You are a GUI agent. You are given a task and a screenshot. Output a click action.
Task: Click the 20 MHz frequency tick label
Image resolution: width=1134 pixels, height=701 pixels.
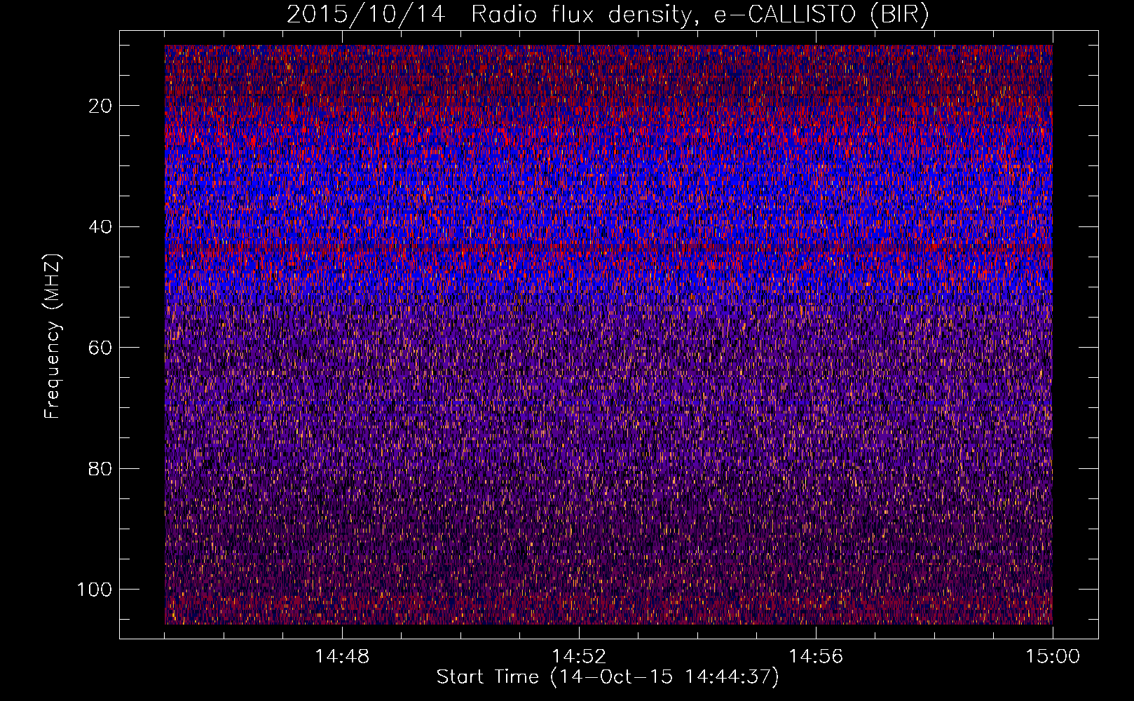(100, 106)
